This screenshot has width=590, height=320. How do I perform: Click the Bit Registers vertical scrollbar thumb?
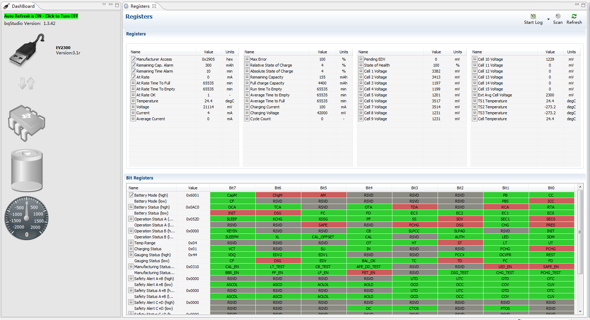(x=580, y=232)
